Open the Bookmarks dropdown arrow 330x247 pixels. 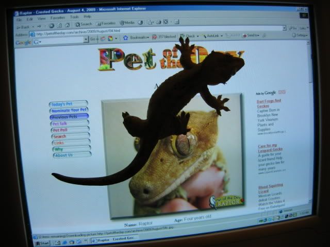pyautogui.click(x=148, y=38)
